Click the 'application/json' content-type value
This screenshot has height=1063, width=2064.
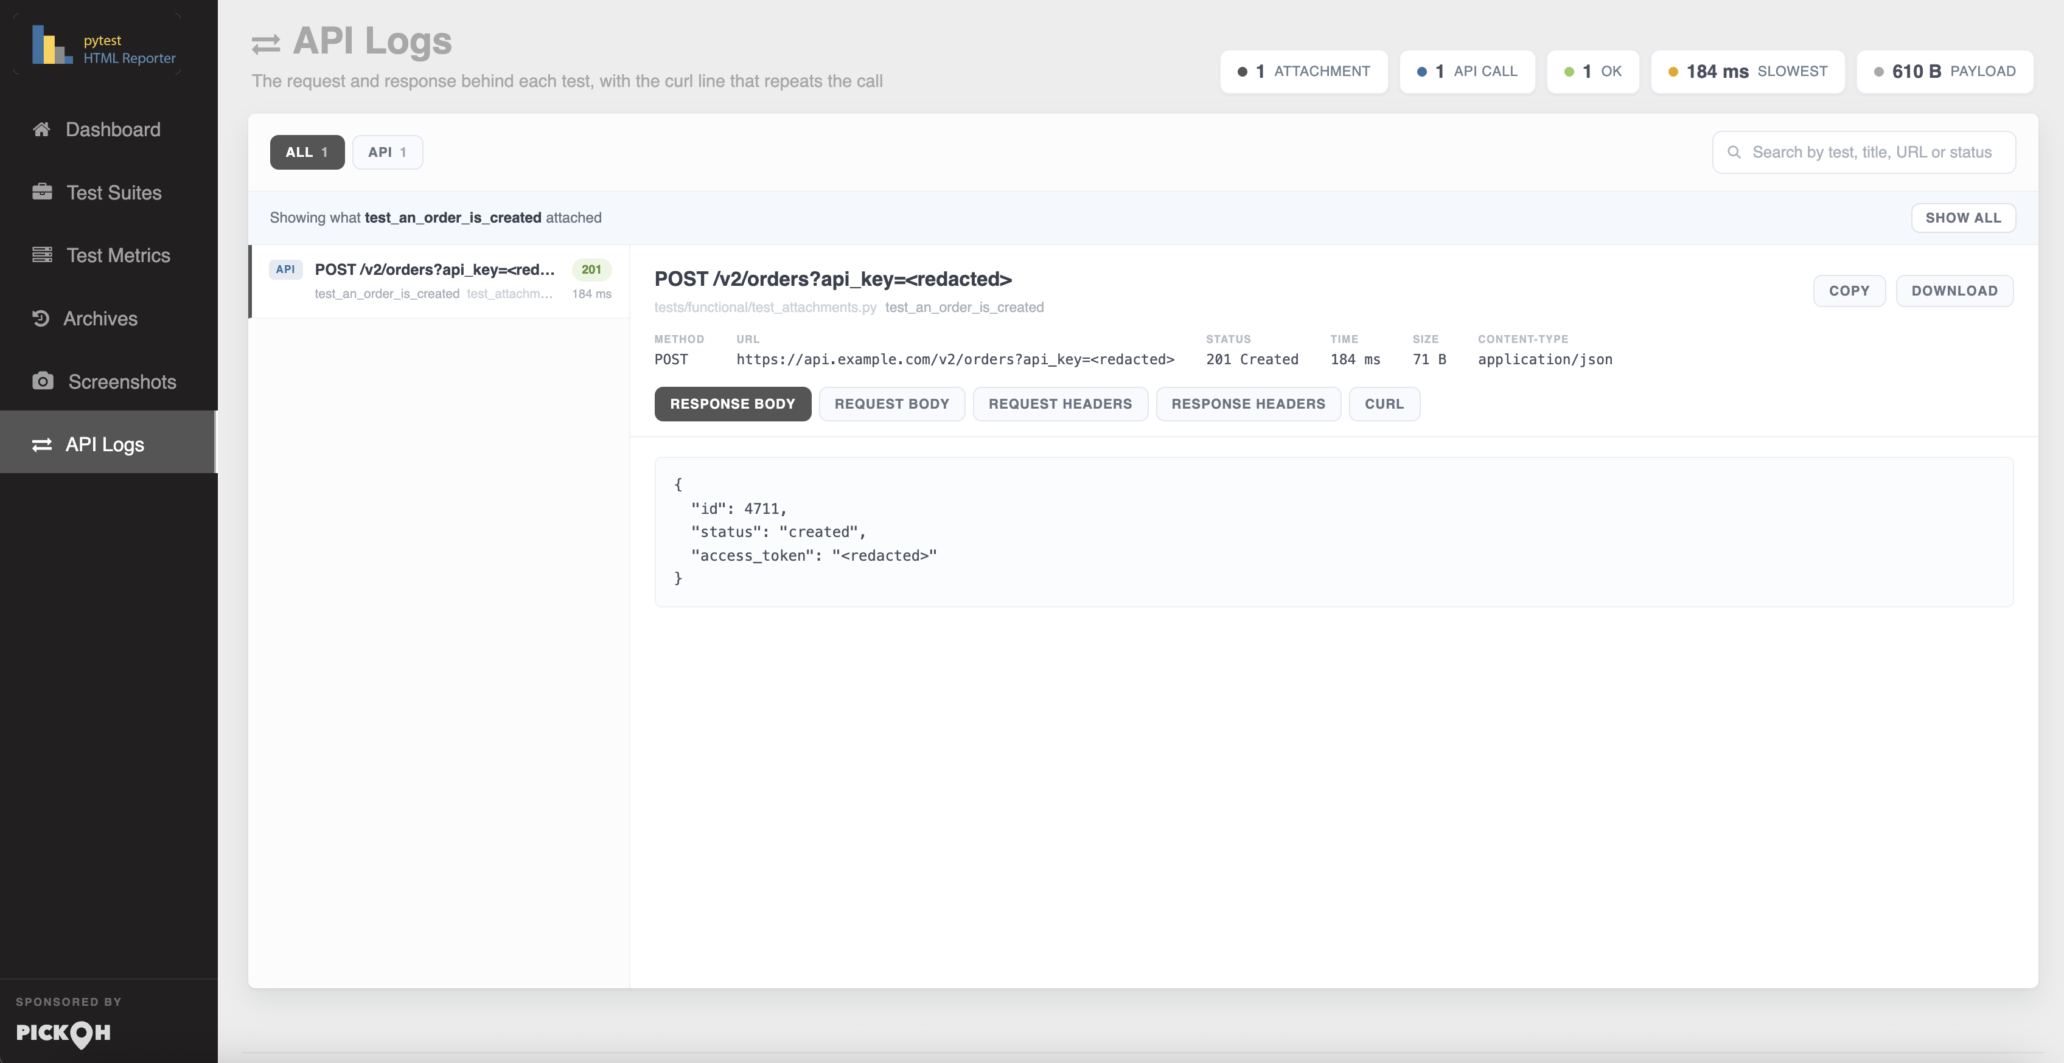point(1545,359)
